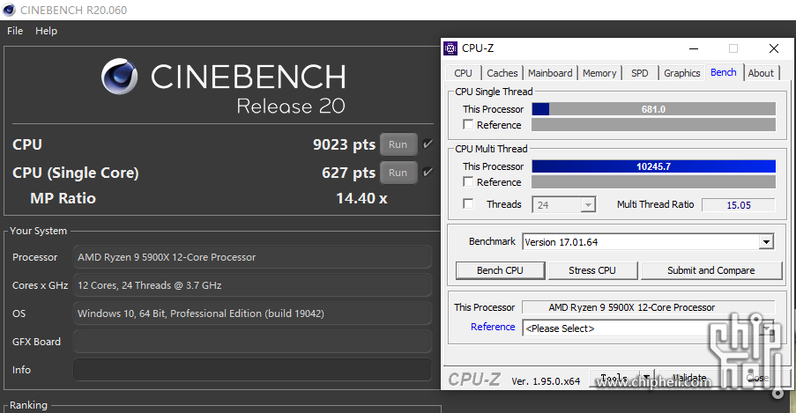
Task: Open the Threads count dropdown
Action: coord(588,205)
